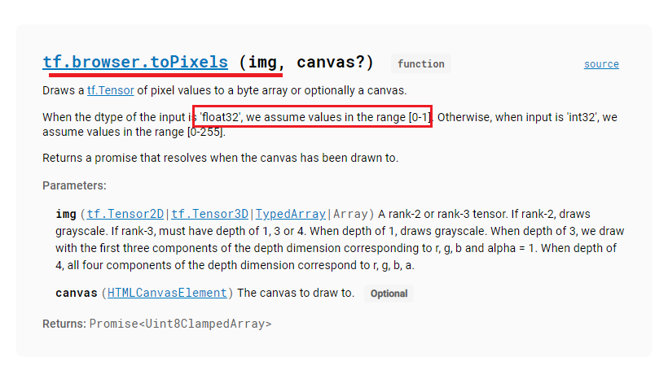The height and width of the screenshot is (383, 668).
Task: Open the TypedArray type link
Action: (x=291, y=214)
